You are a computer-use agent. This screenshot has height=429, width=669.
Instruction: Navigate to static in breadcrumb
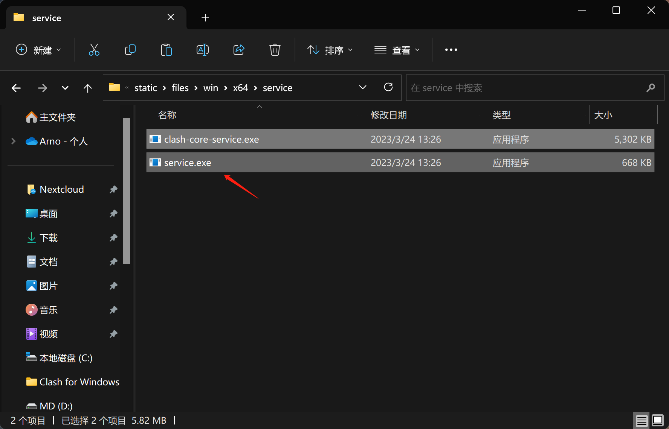[x=146, y=88]
